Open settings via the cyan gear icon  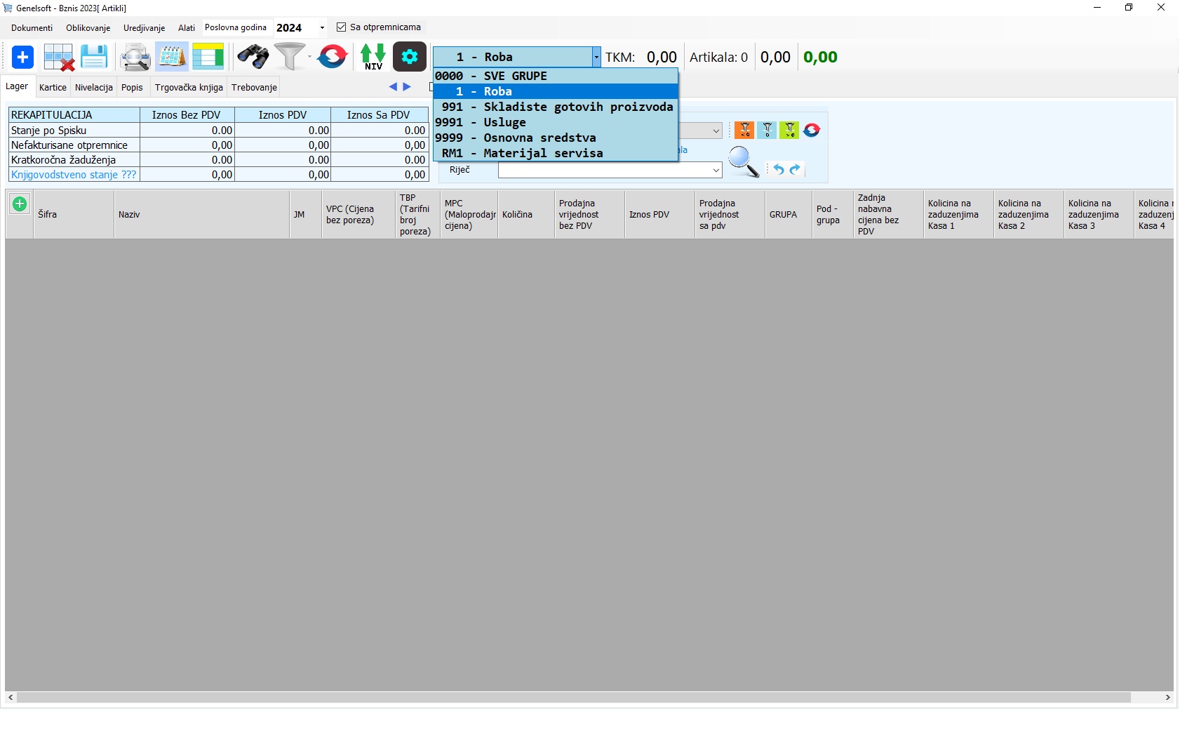coord(410,57)
